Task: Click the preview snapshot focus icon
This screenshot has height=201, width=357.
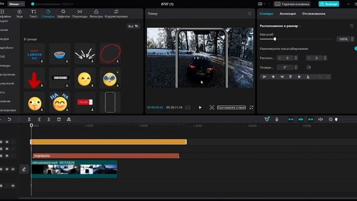Action: 212,107
